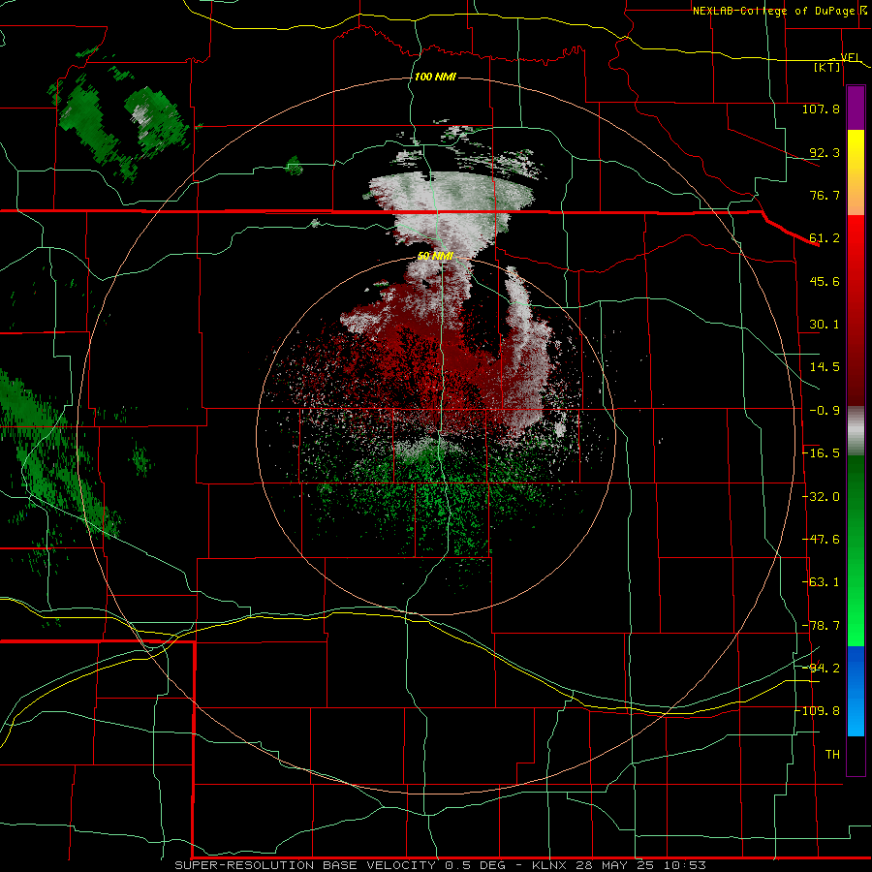Click the VEL label above the color scale
This screenshot has height=872, width=872.
click(x=851, y=57)
